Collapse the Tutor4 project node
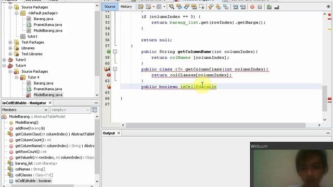The height and width of the screenshot is (187, 333). [x=4, y=66]
